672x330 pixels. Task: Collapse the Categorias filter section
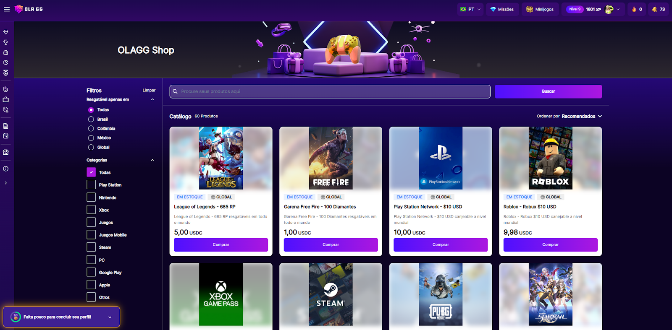152,160
